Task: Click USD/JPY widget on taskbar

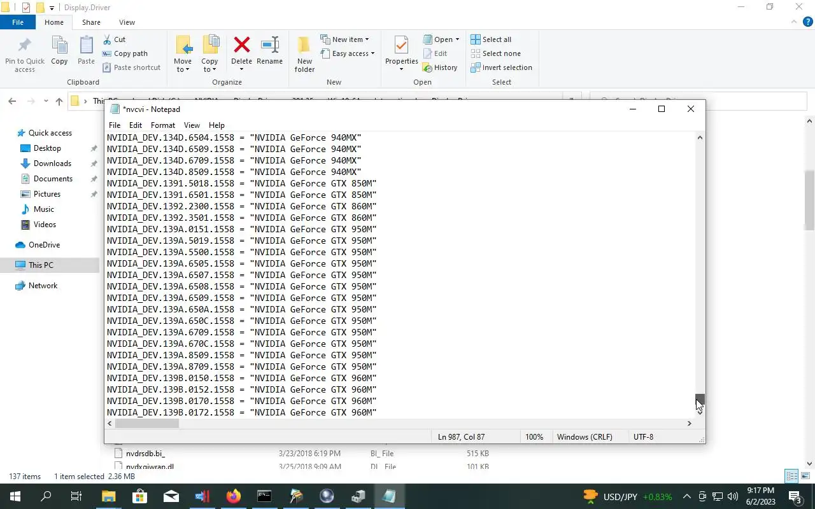Action: pos(627,496)
